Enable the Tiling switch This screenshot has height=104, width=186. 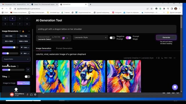point(27,77)
